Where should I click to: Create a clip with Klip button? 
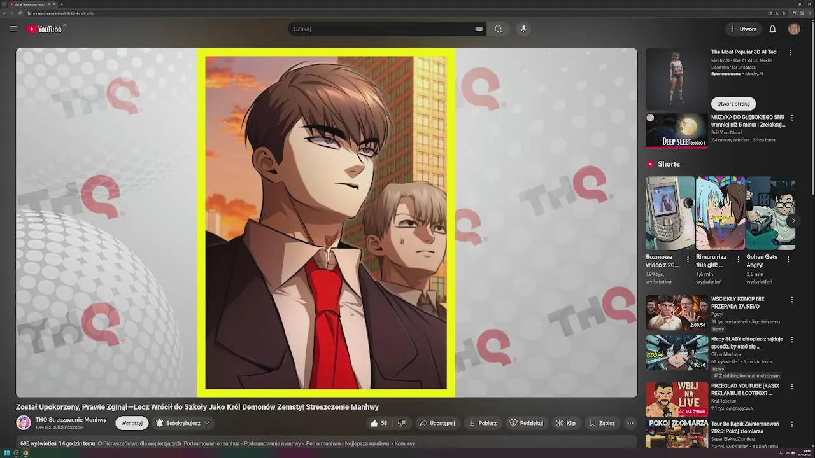pyautogui.click(x=565, y=423)
